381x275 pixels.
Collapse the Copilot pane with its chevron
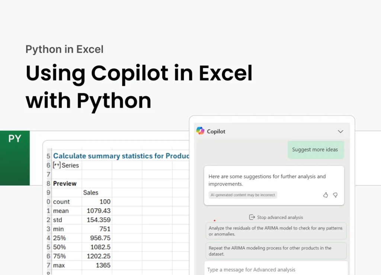click(340, 131)
